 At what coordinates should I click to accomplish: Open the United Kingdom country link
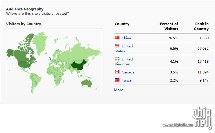click(x=124, y=62)
